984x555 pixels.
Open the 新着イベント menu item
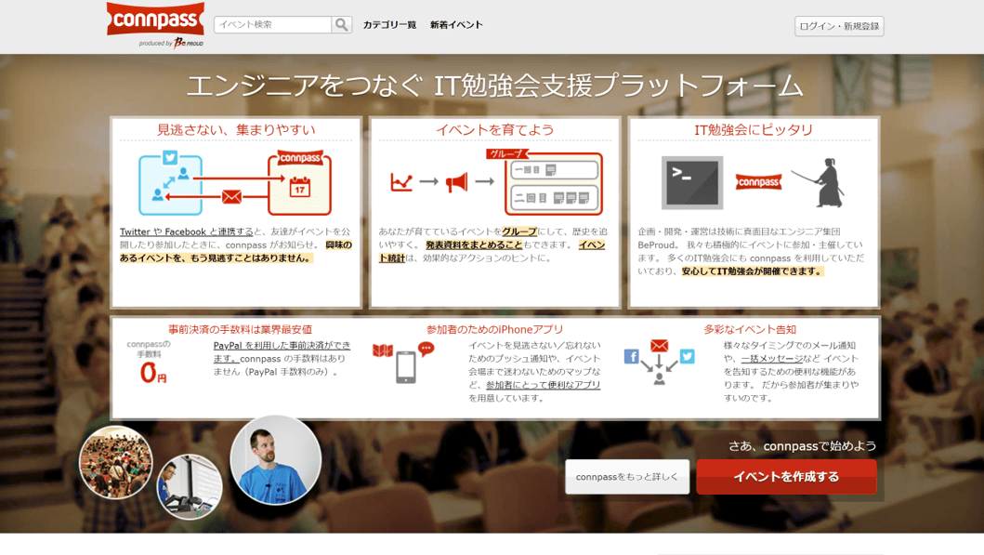click(456, 25)
